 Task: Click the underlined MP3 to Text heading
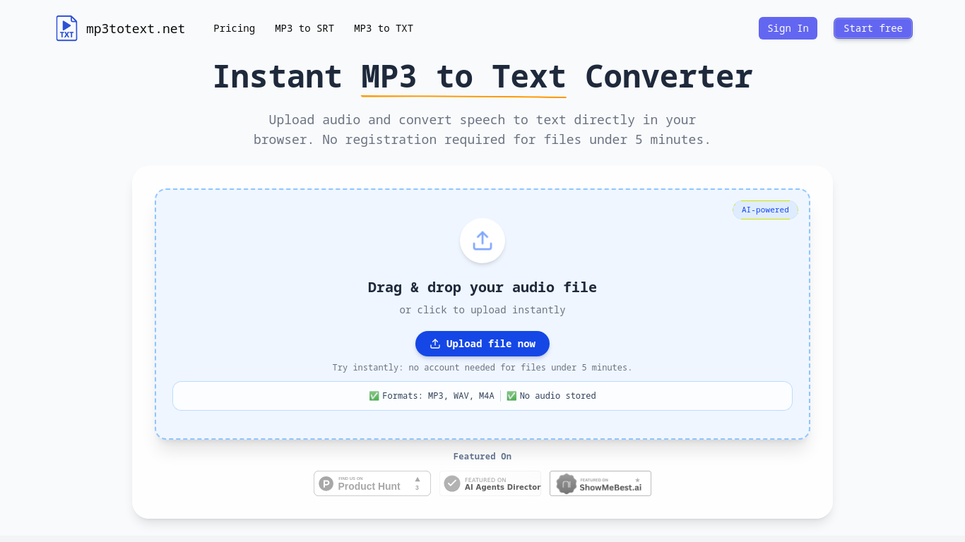point(463,76)
